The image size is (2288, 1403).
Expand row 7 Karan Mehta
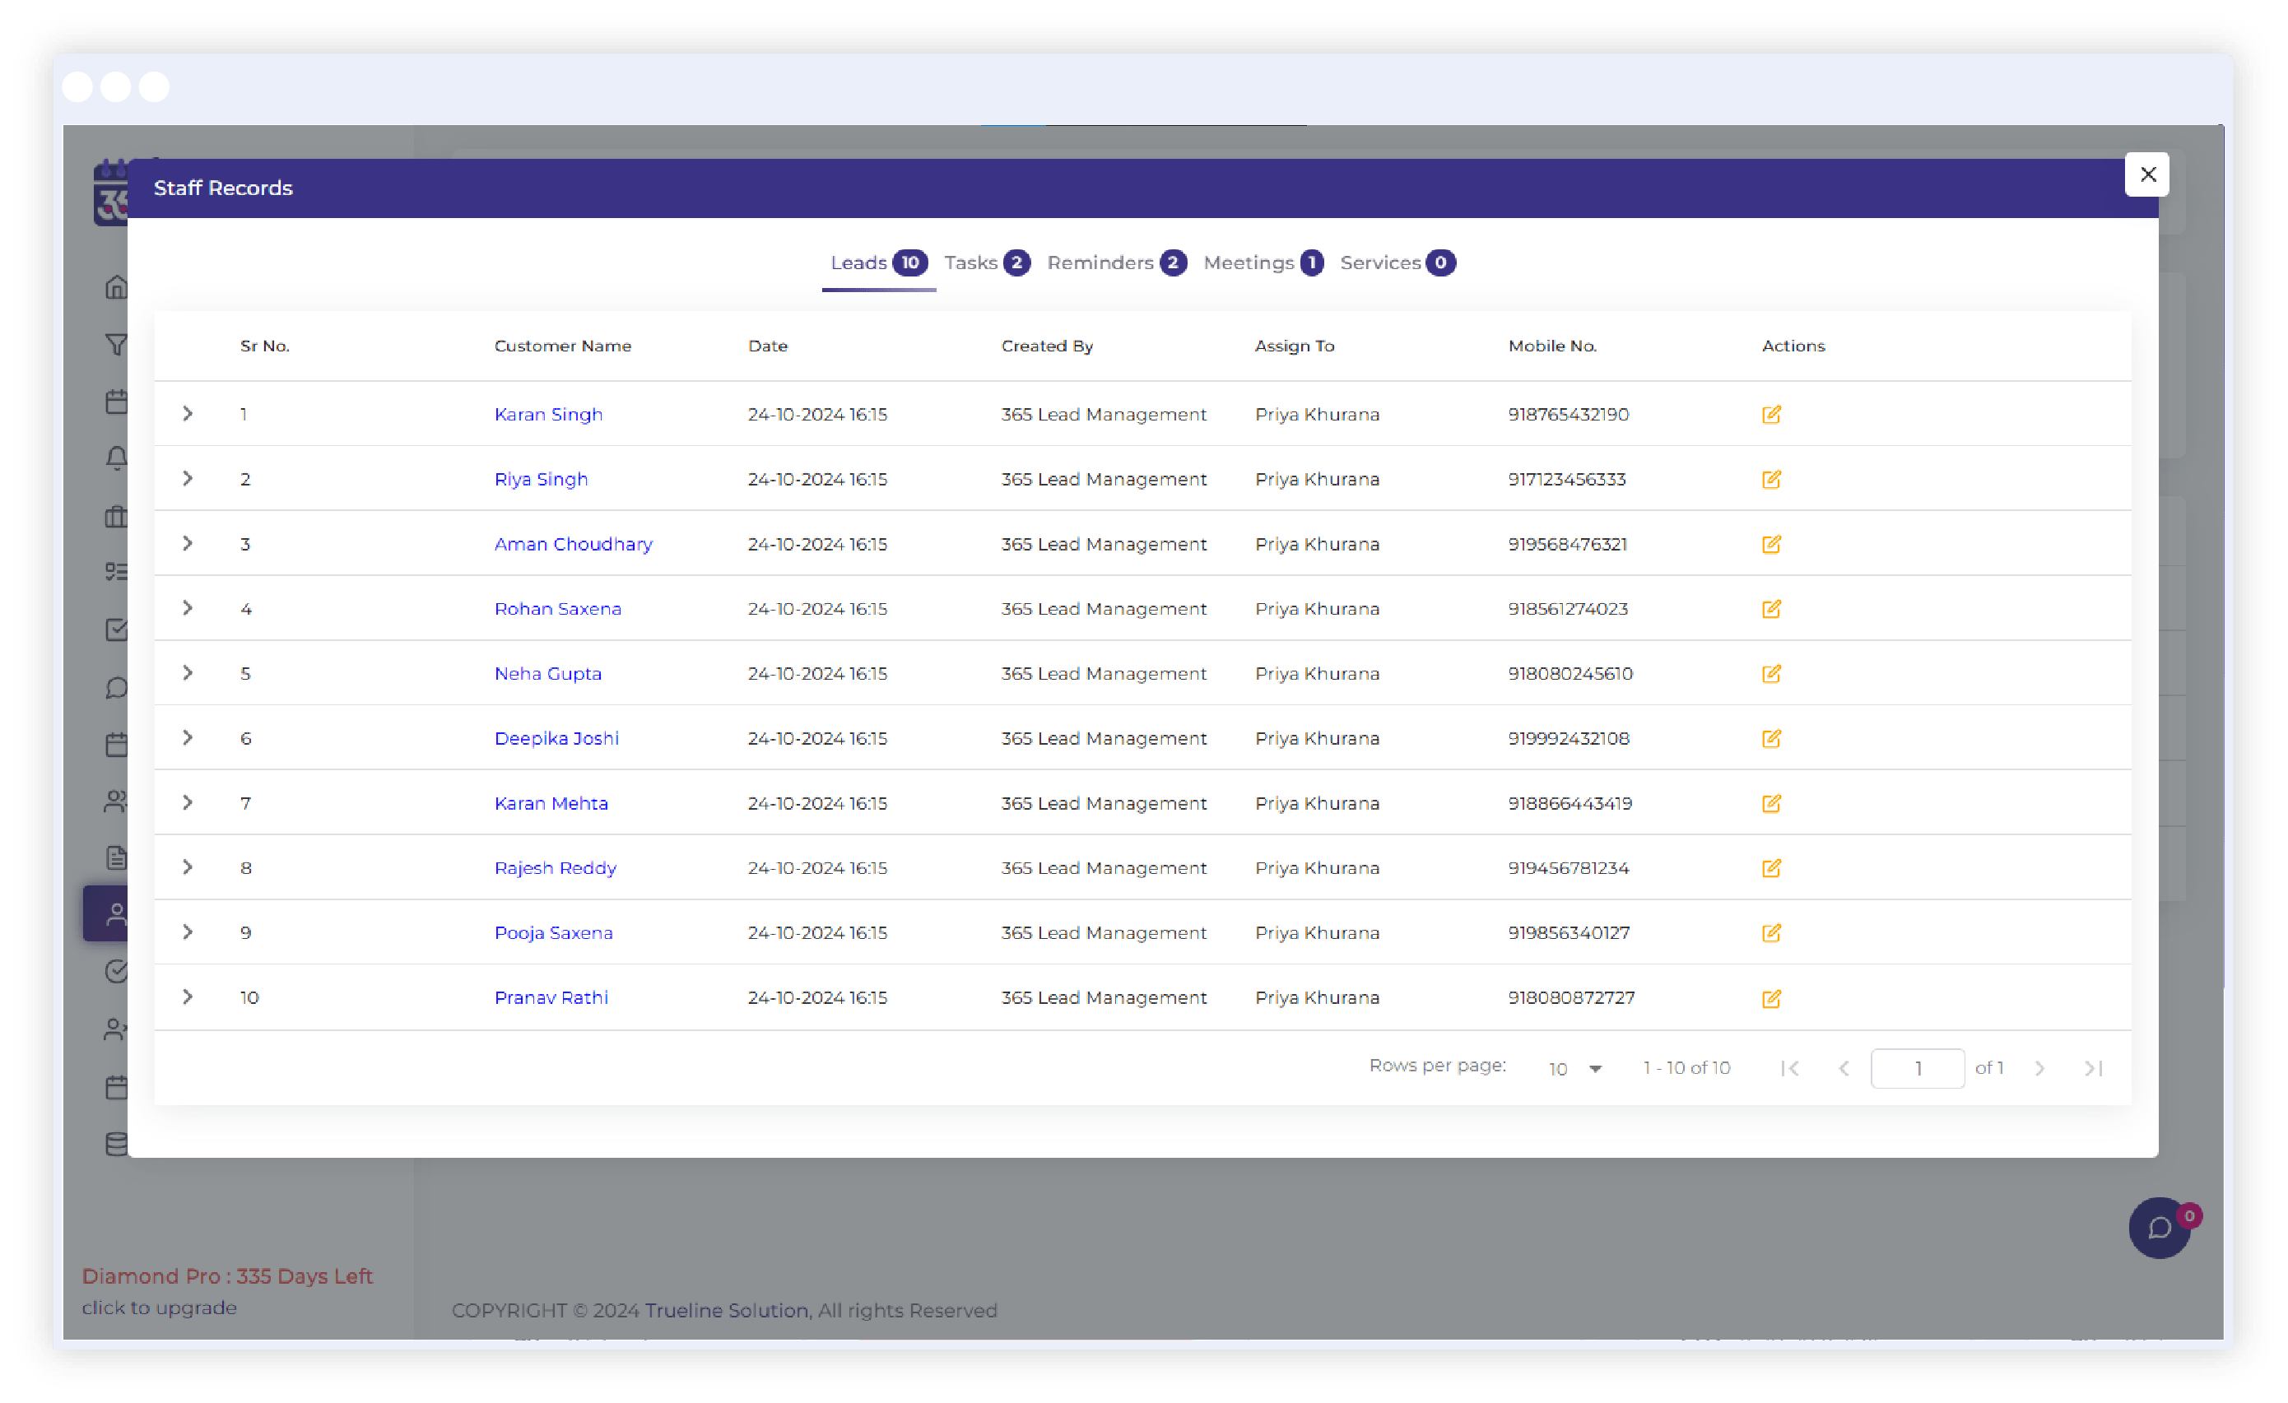tap(188, 802)
